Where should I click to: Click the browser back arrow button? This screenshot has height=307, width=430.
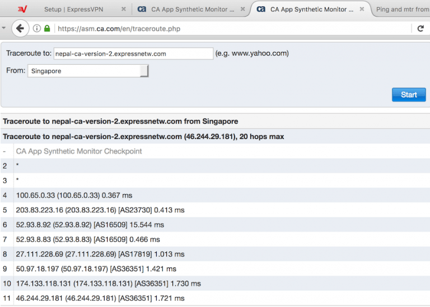20,28
